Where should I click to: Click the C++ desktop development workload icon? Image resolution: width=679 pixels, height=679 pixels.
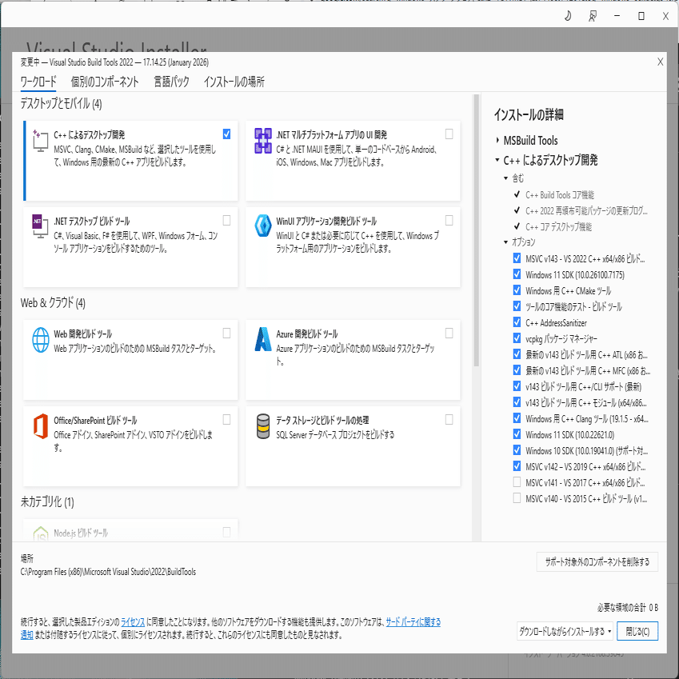coord(40,141)
